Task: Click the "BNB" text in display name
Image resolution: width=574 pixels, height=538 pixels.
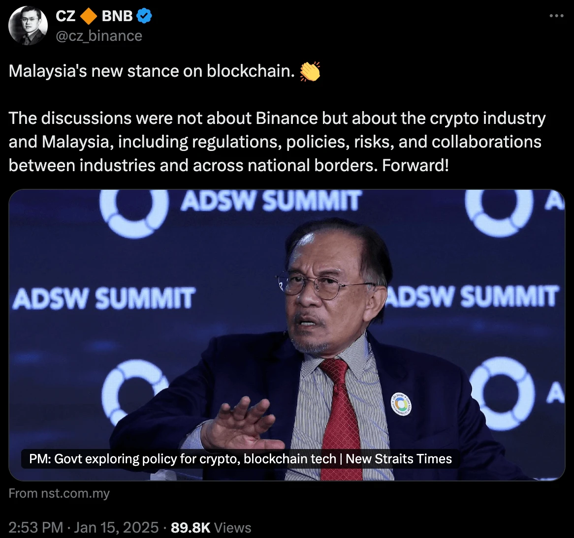Action: (x=117, y=16)
